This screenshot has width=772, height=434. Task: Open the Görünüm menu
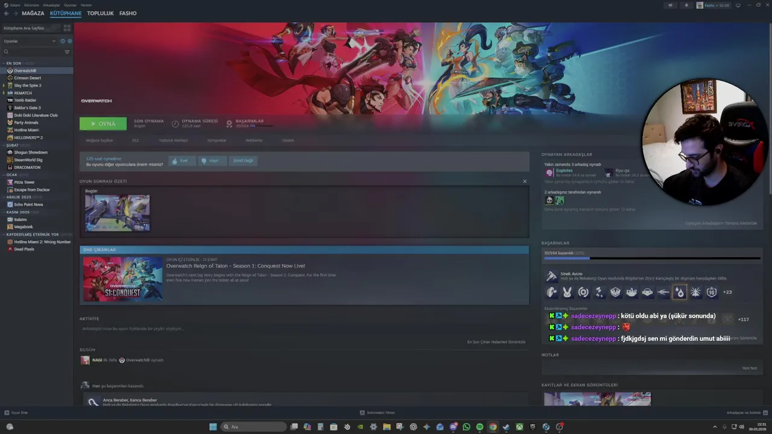pos(32,5)
